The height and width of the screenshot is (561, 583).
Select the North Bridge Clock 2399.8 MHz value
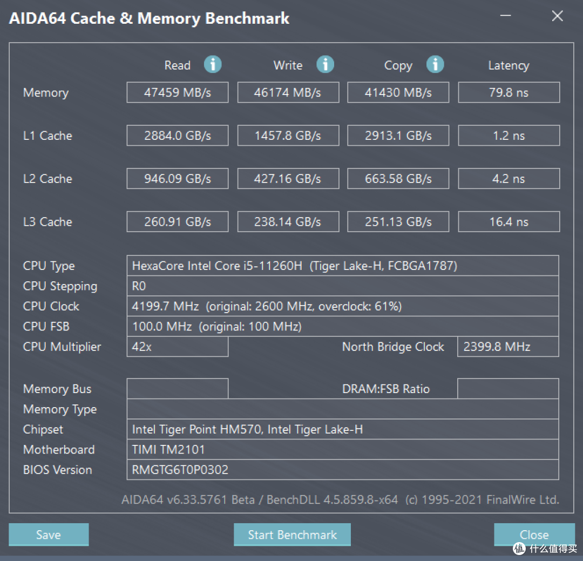pyautogui.click(x=508, y=347)
